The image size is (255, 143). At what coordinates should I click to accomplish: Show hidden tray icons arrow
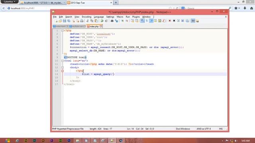coord(222,141)
